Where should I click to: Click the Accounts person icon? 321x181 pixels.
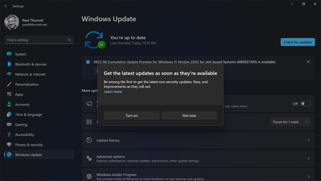click(9, 104)
